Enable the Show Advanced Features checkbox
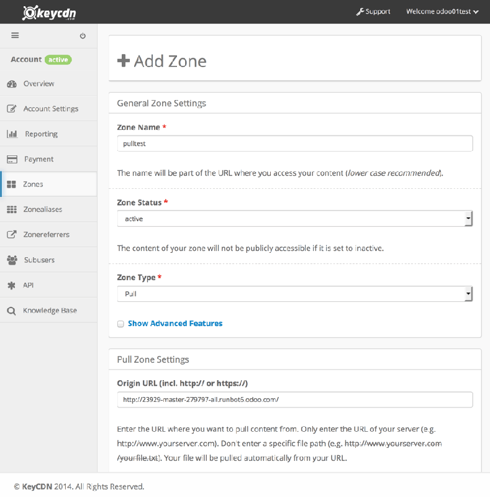The width and height of the screenshot is (490, 497). click(x=120, y=324)
